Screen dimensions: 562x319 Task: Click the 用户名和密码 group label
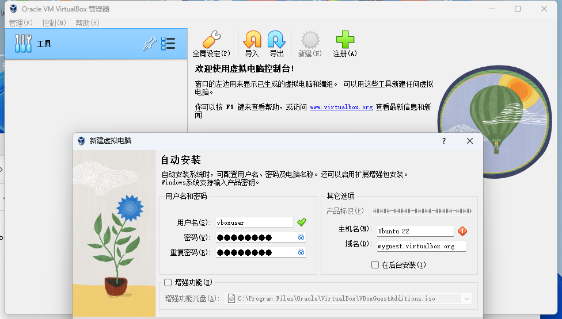tap(186, 196)
